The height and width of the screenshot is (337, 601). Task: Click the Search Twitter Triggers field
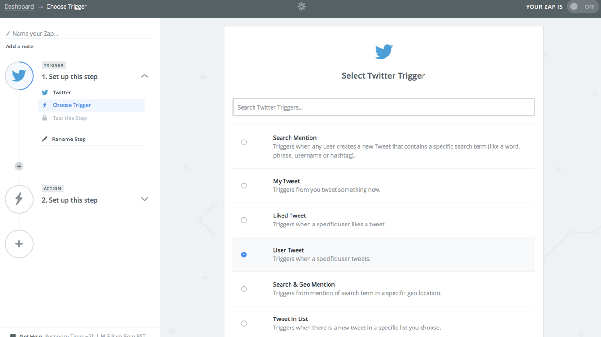click(x=384, y=107)
